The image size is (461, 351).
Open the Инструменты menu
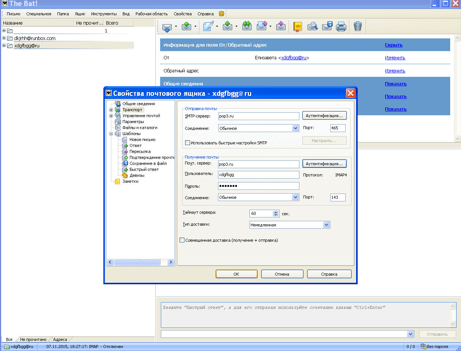[x=104, y=14]
